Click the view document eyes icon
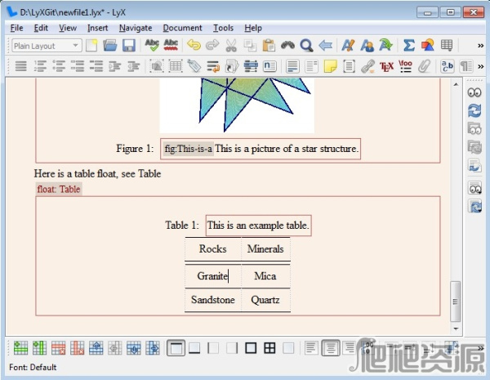Viewport: 490px width, 380px height. point(474,93)
